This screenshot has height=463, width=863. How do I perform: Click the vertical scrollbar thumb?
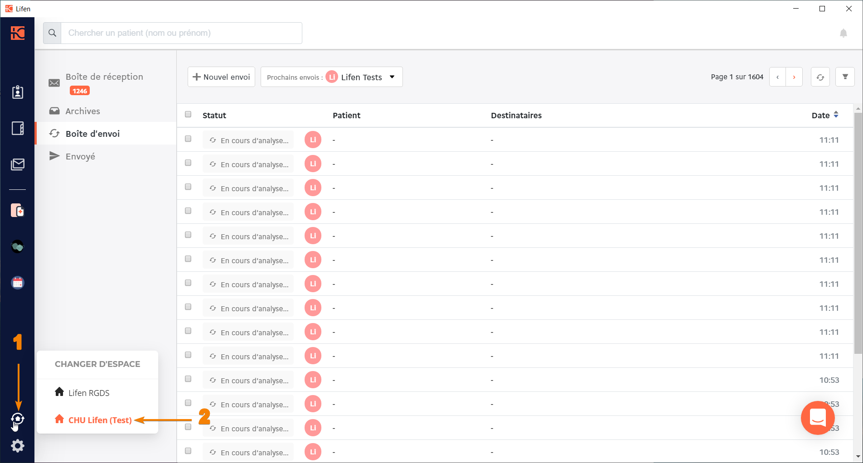[x=858, y=233]
